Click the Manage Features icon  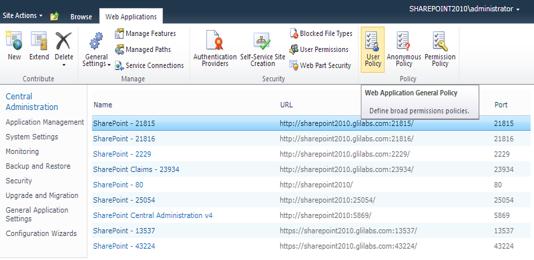pos(119,33)
